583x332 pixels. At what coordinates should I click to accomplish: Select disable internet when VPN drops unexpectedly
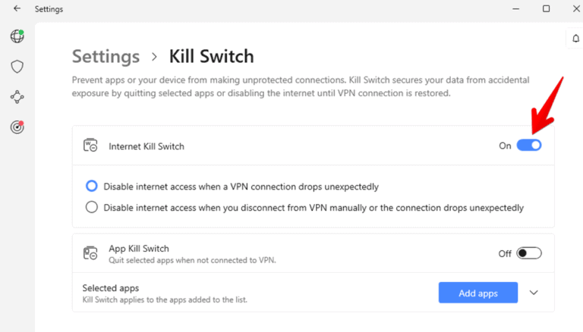click(91, 186)
